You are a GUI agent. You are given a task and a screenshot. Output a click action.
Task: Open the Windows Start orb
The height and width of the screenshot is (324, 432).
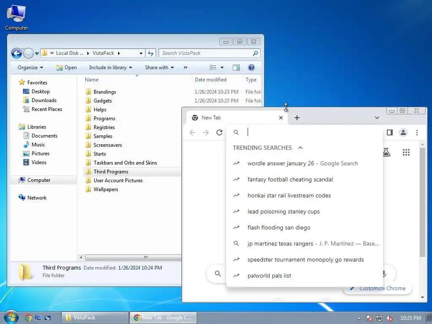click(11, 317)
